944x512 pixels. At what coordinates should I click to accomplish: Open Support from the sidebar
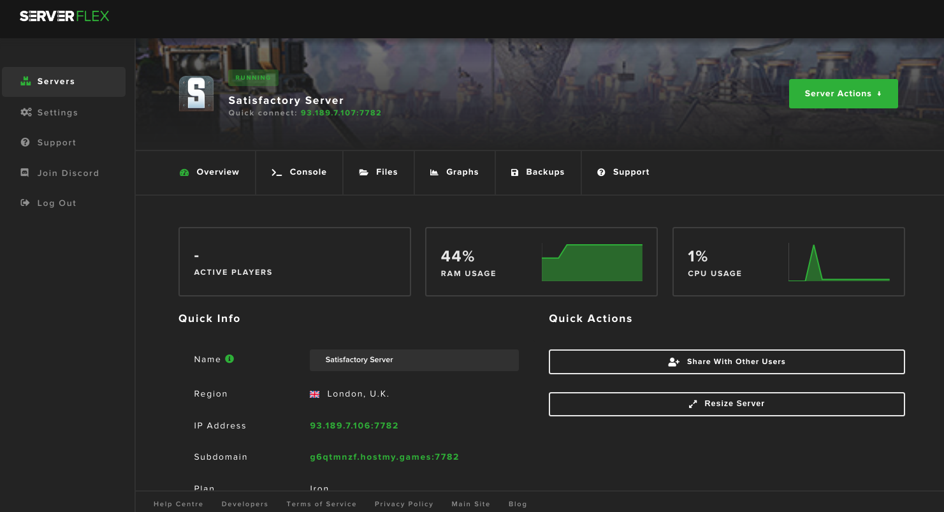tap(57, 143)
